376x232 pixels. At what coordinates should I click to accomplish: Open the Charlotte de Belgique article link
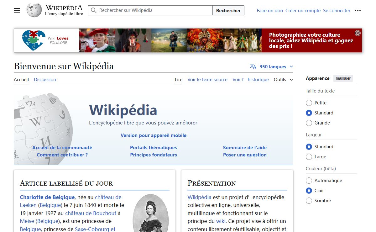tap(47, 197)
